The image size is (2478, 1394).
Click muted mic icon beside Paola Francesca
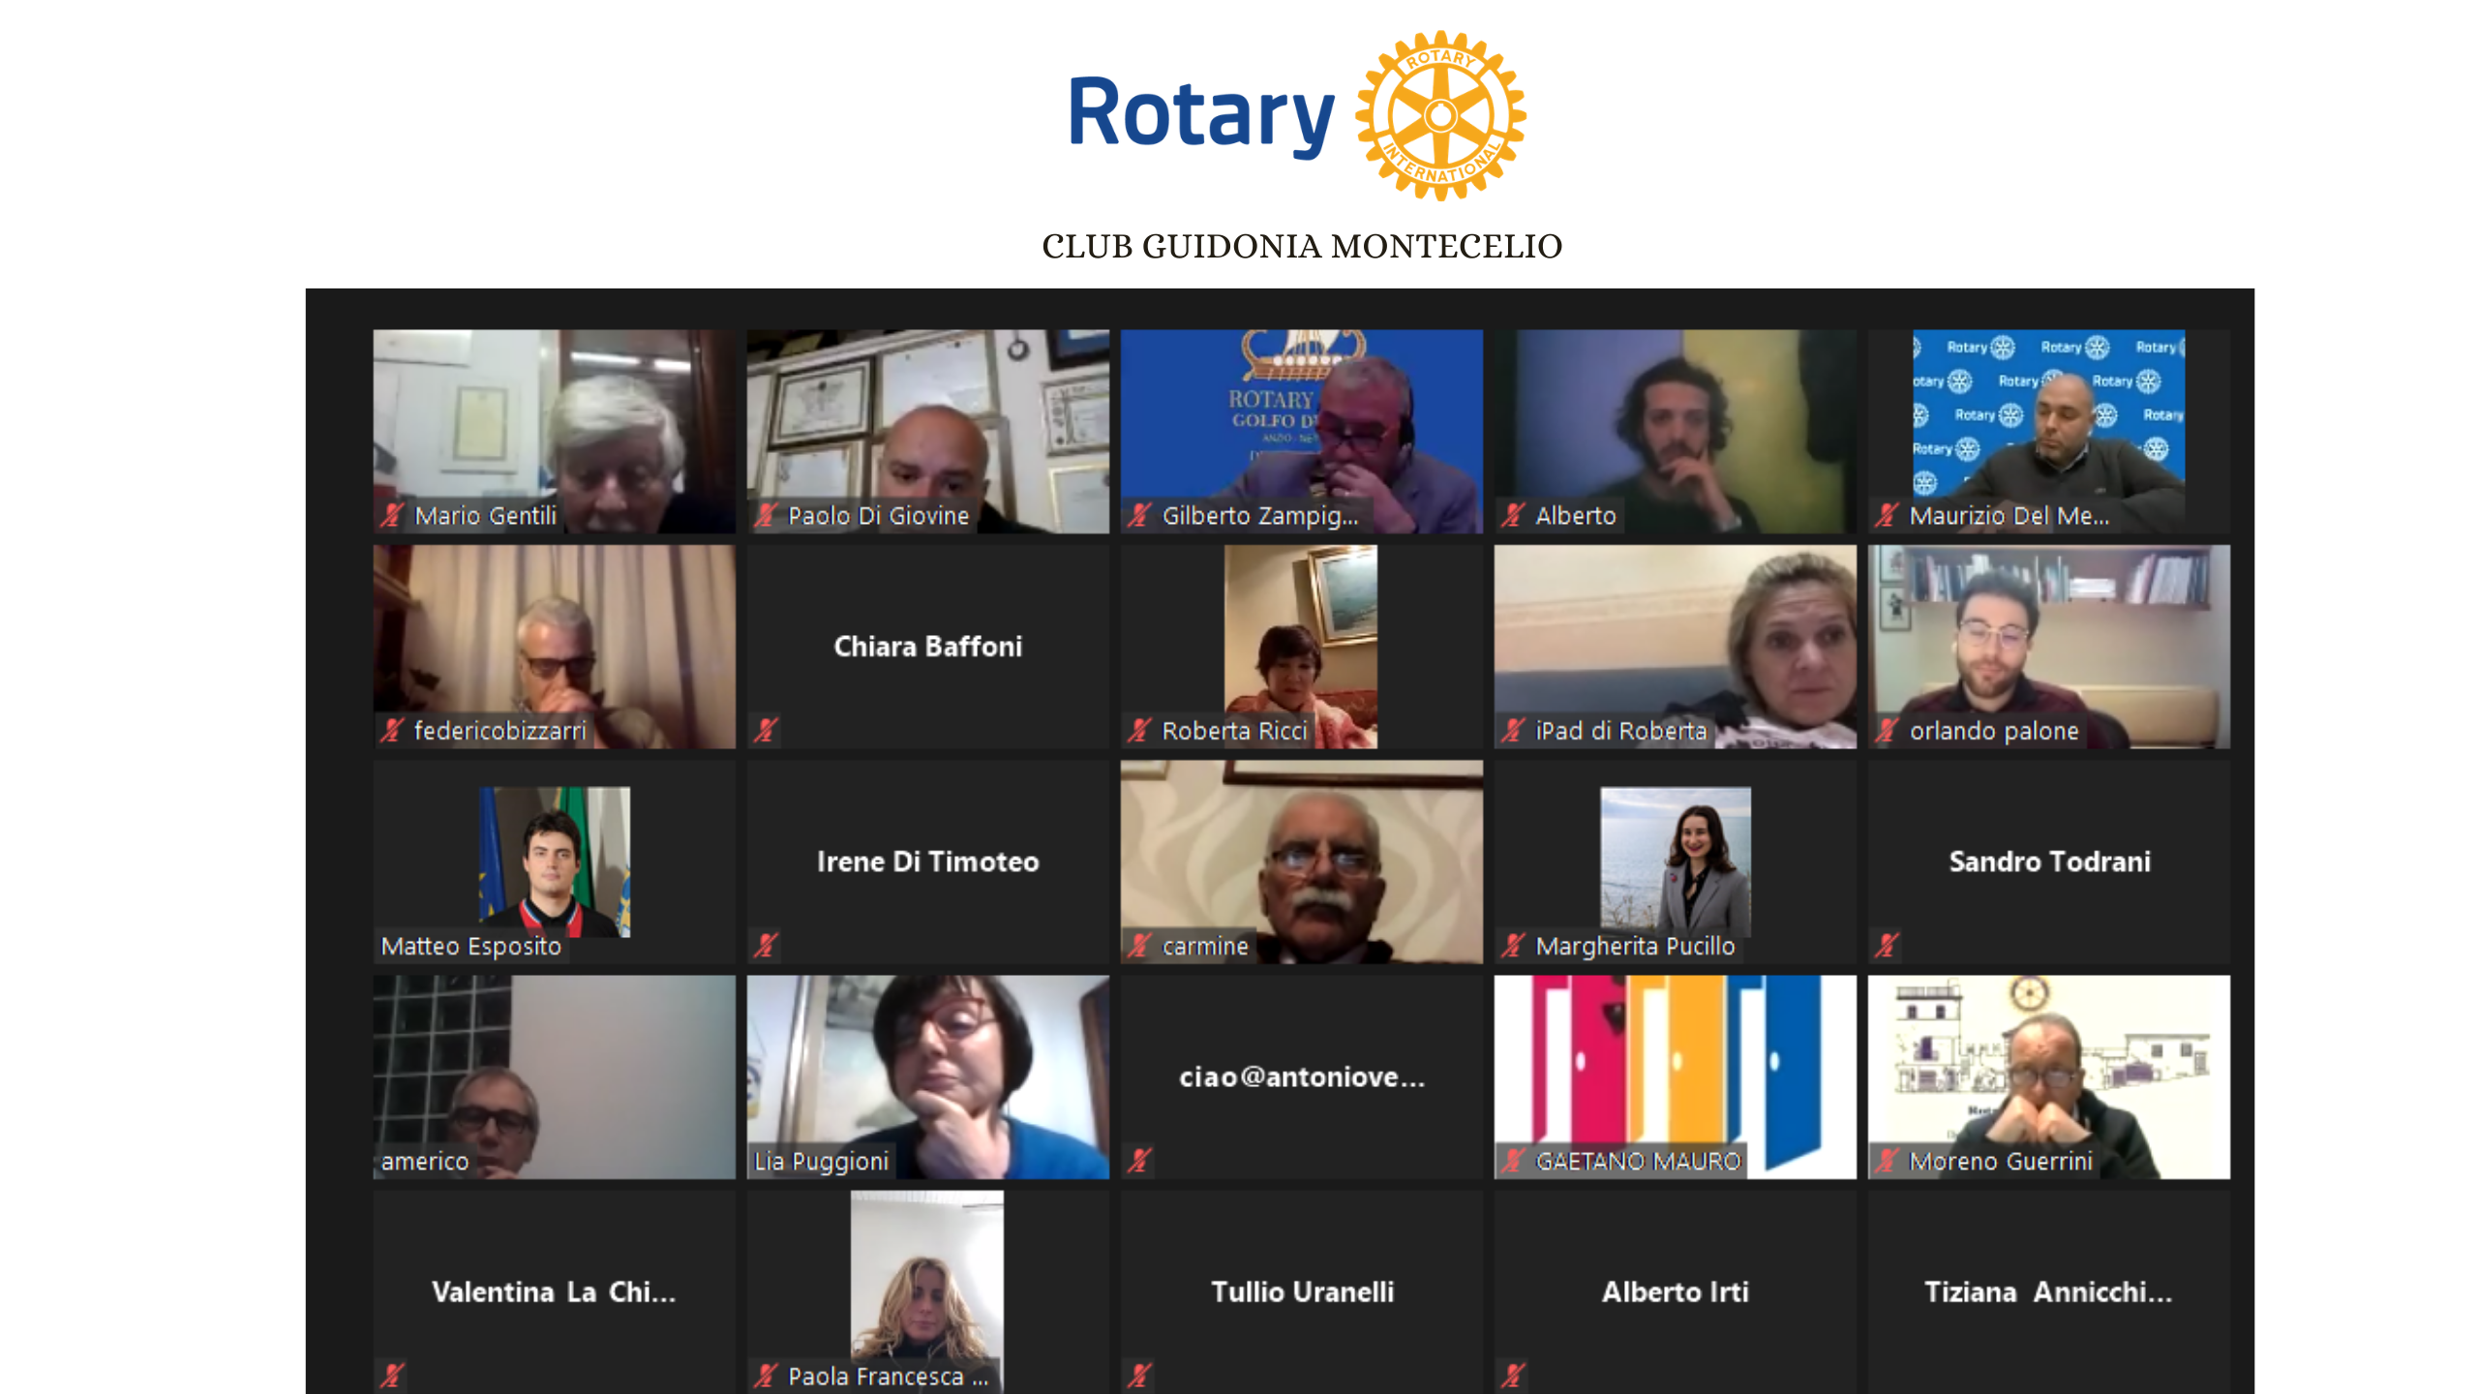point(765,1375)
